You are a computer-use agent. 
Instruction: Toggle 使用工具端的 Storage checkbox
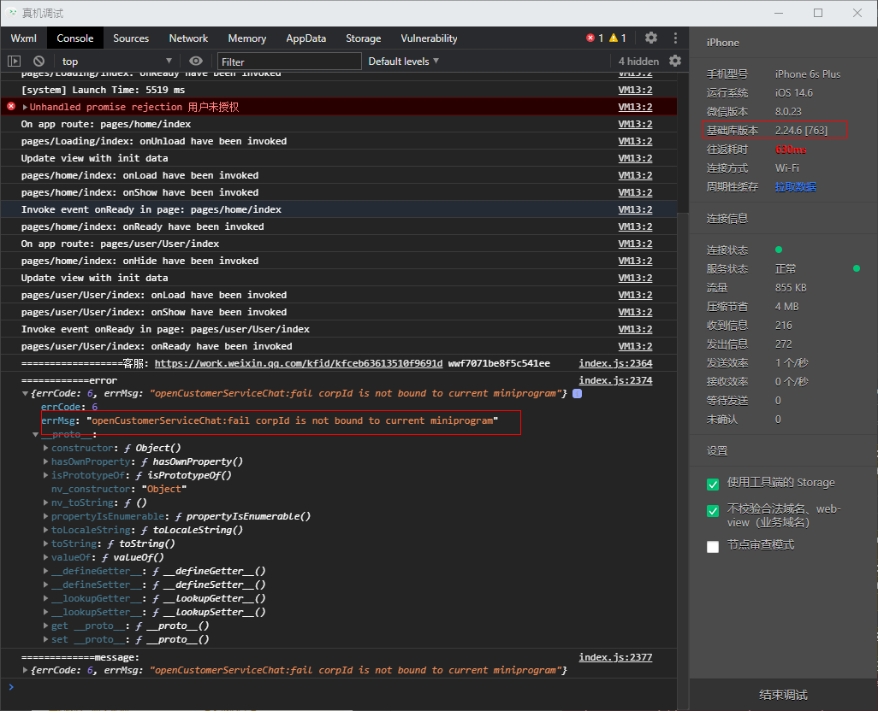(713, 484)
